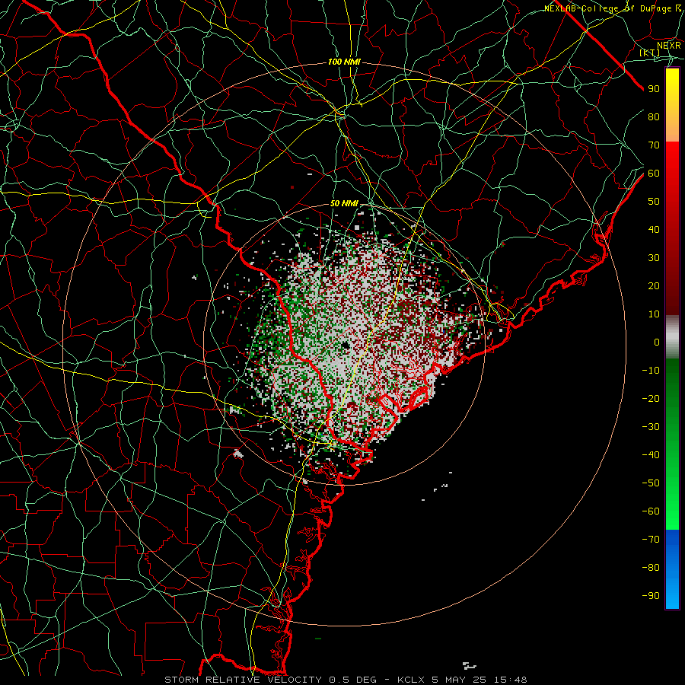Click the 90 value on velocity scale
685x685 pixels.
(654, 89)
